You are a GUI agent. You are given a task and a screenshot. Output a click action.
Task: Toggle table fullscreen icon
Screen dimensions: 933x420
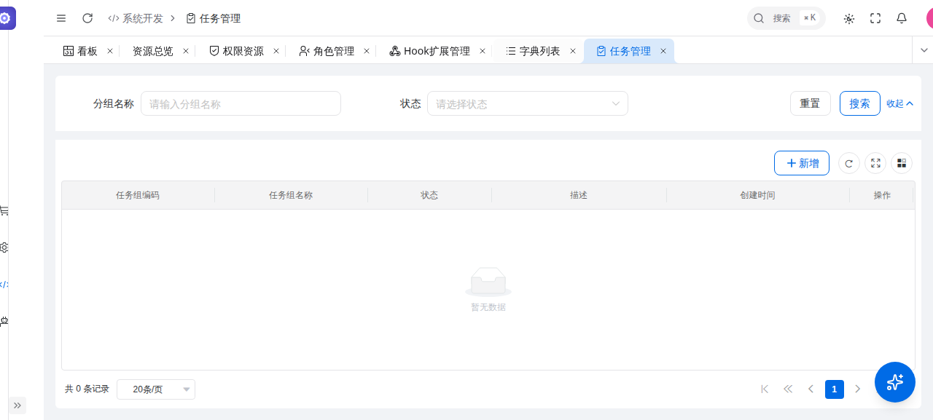click(x=875, y=164)
